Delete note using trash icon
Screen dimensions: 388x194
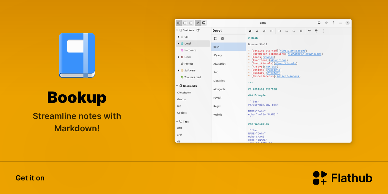(222, 38)
